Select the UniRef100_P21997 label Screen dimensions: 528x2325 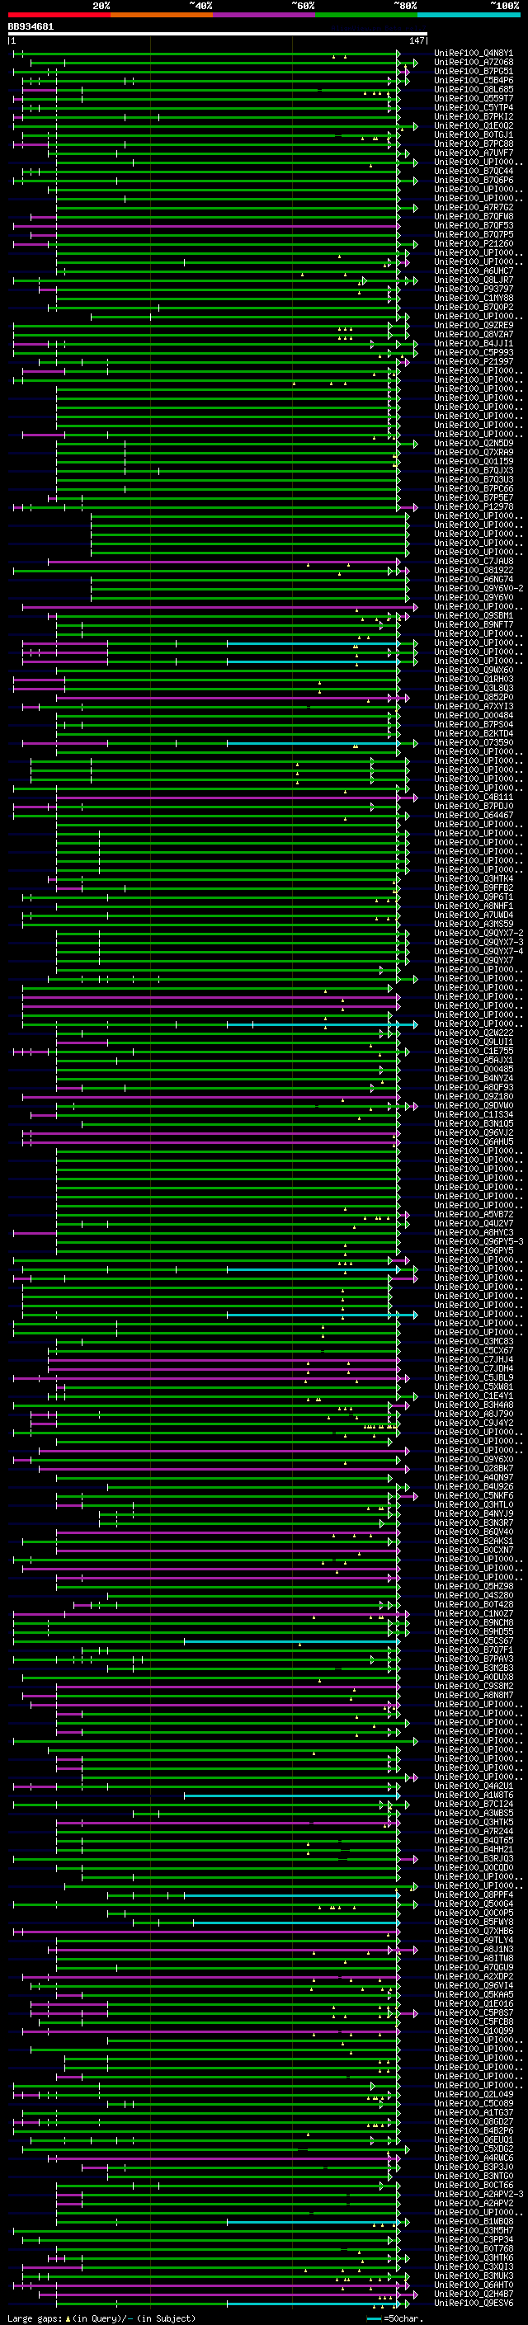tap(473, 362)
